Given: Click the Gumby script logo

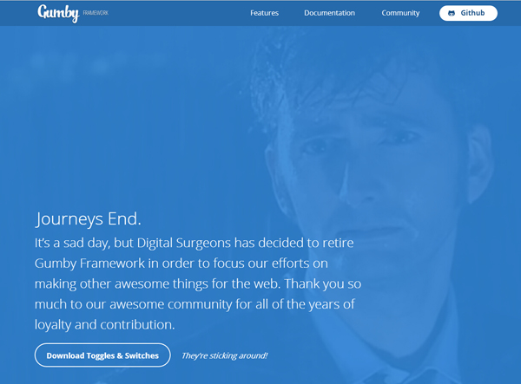Looking at the screenshot, I should (58, 13).
